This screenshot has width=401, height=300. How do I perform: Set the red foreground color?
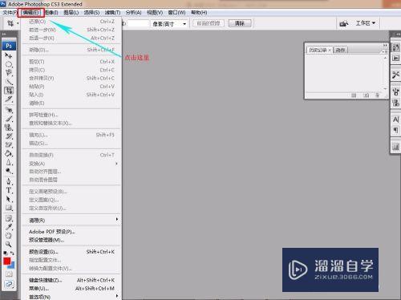pos(6,261)
